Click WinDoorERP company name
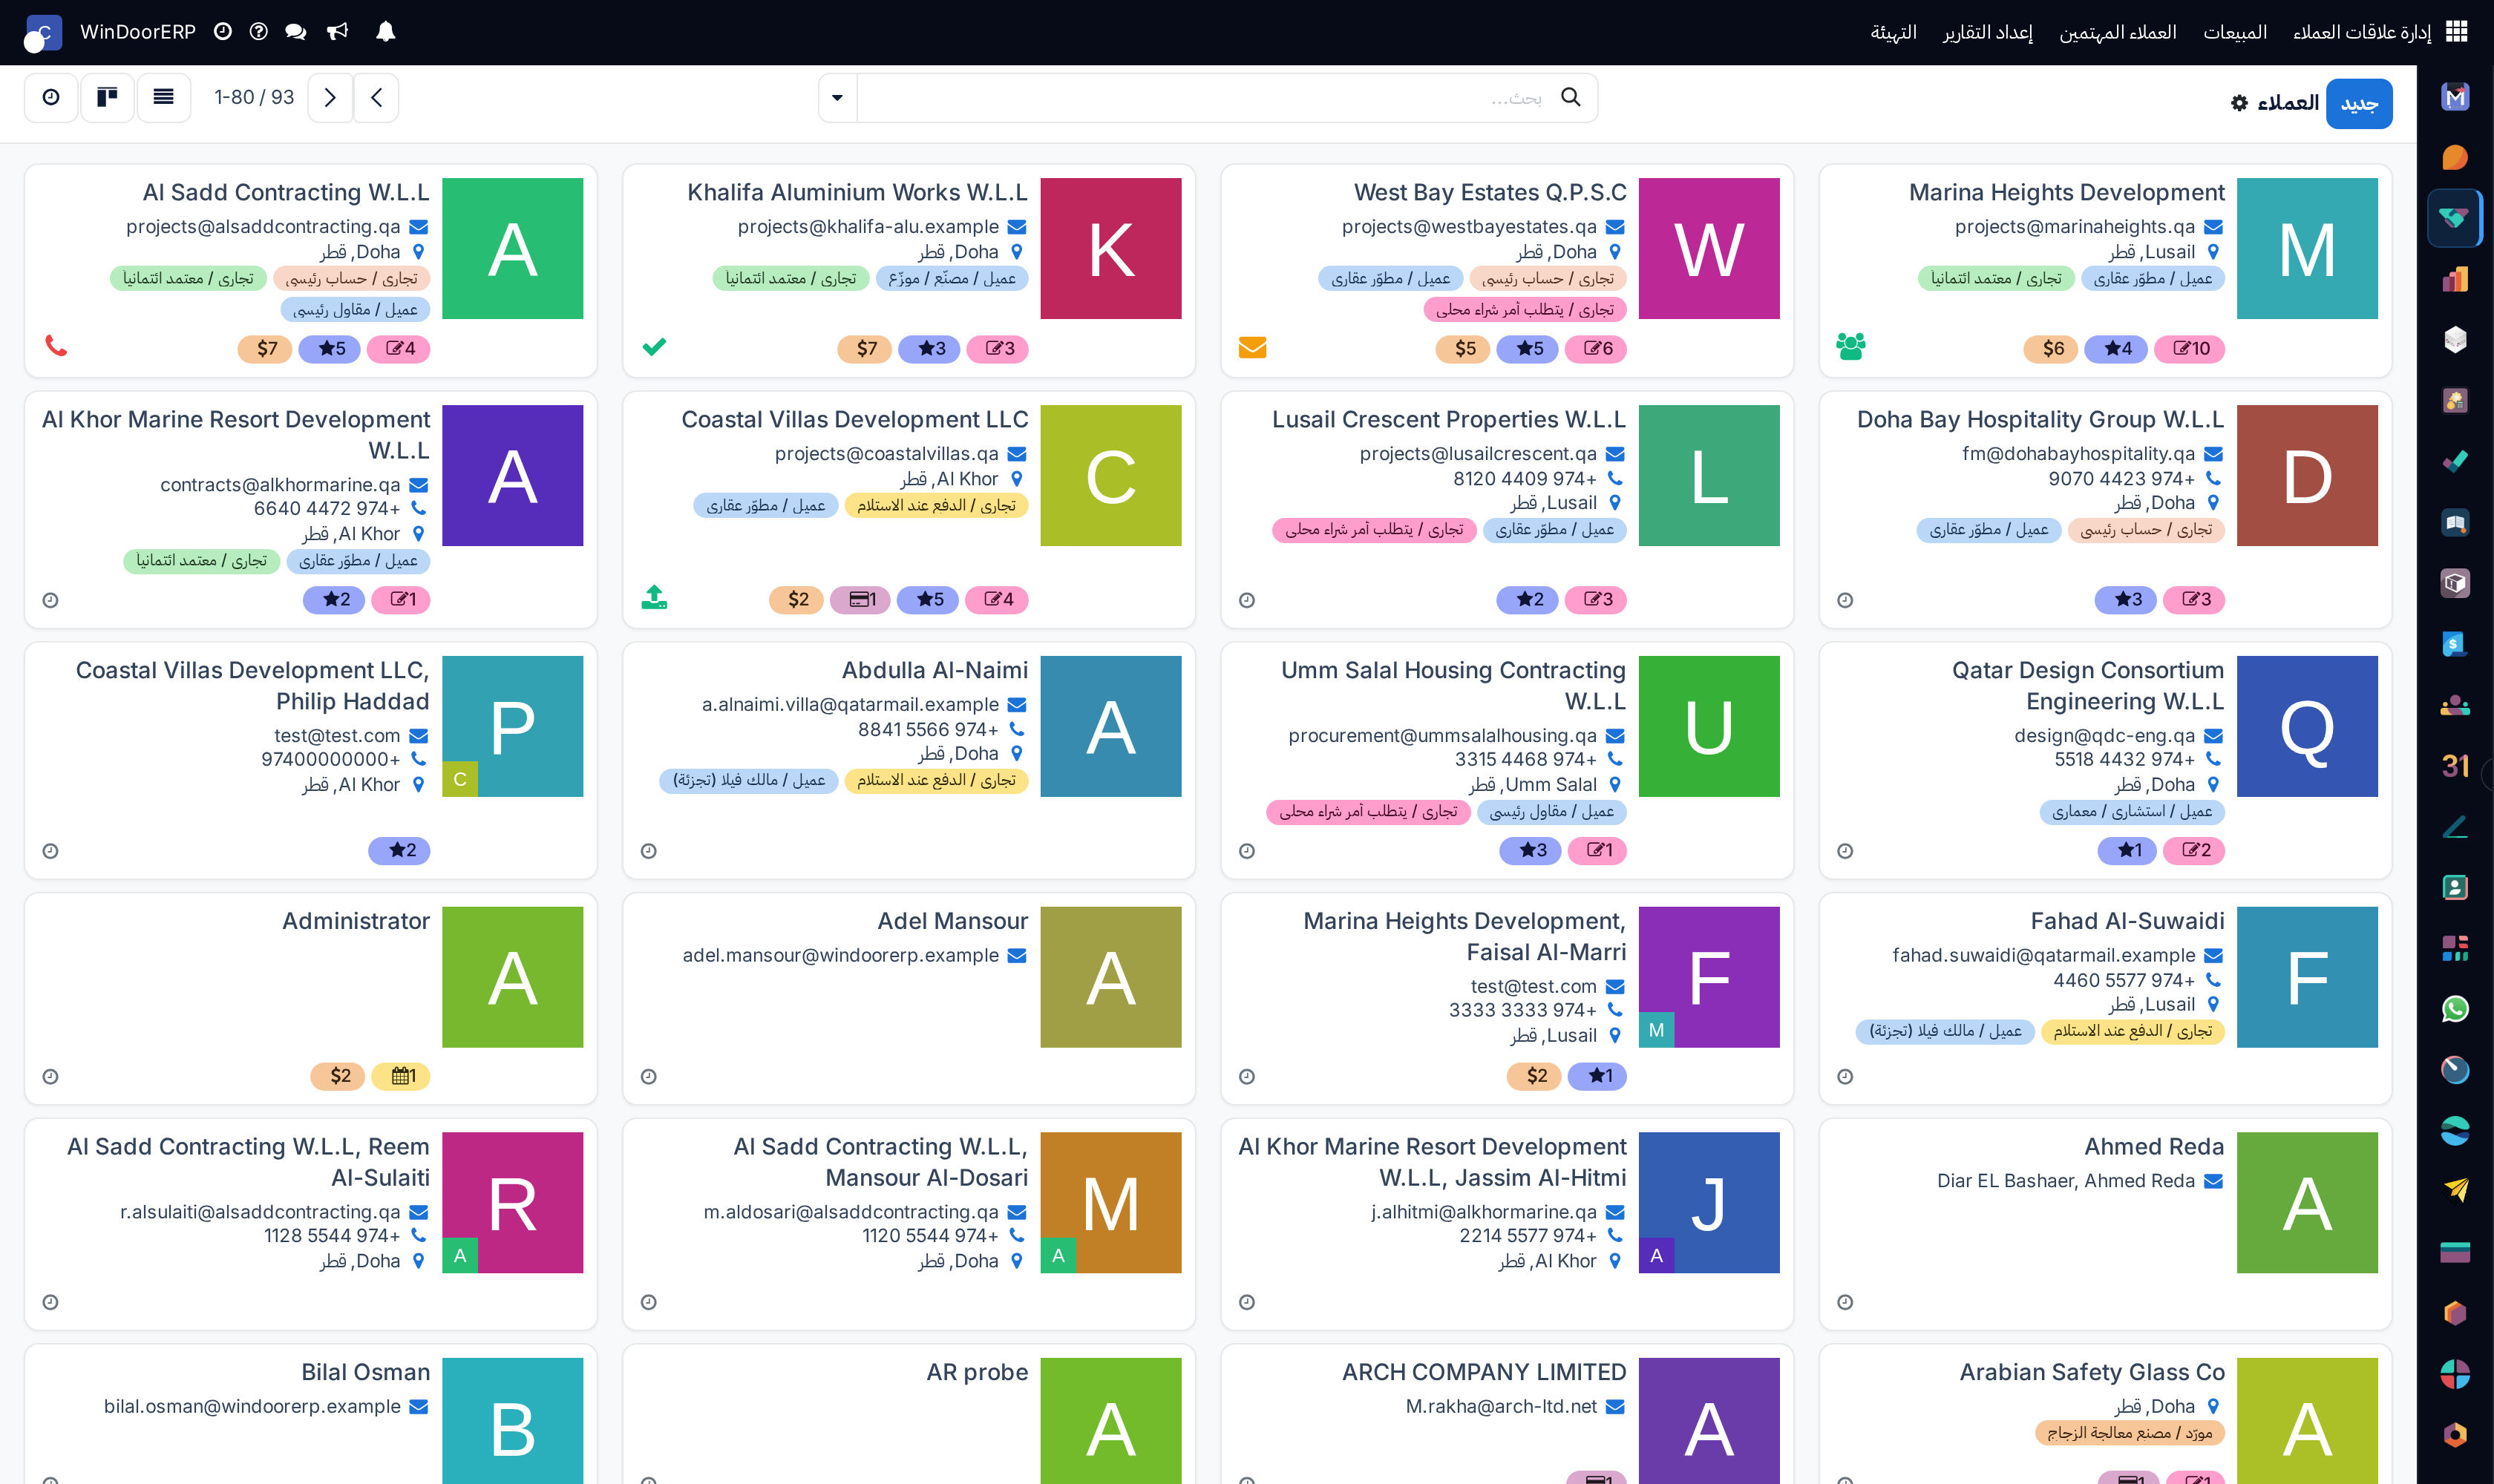Image resolution: width=2494 pixels, height=1484 pixels. pos(138,32)
